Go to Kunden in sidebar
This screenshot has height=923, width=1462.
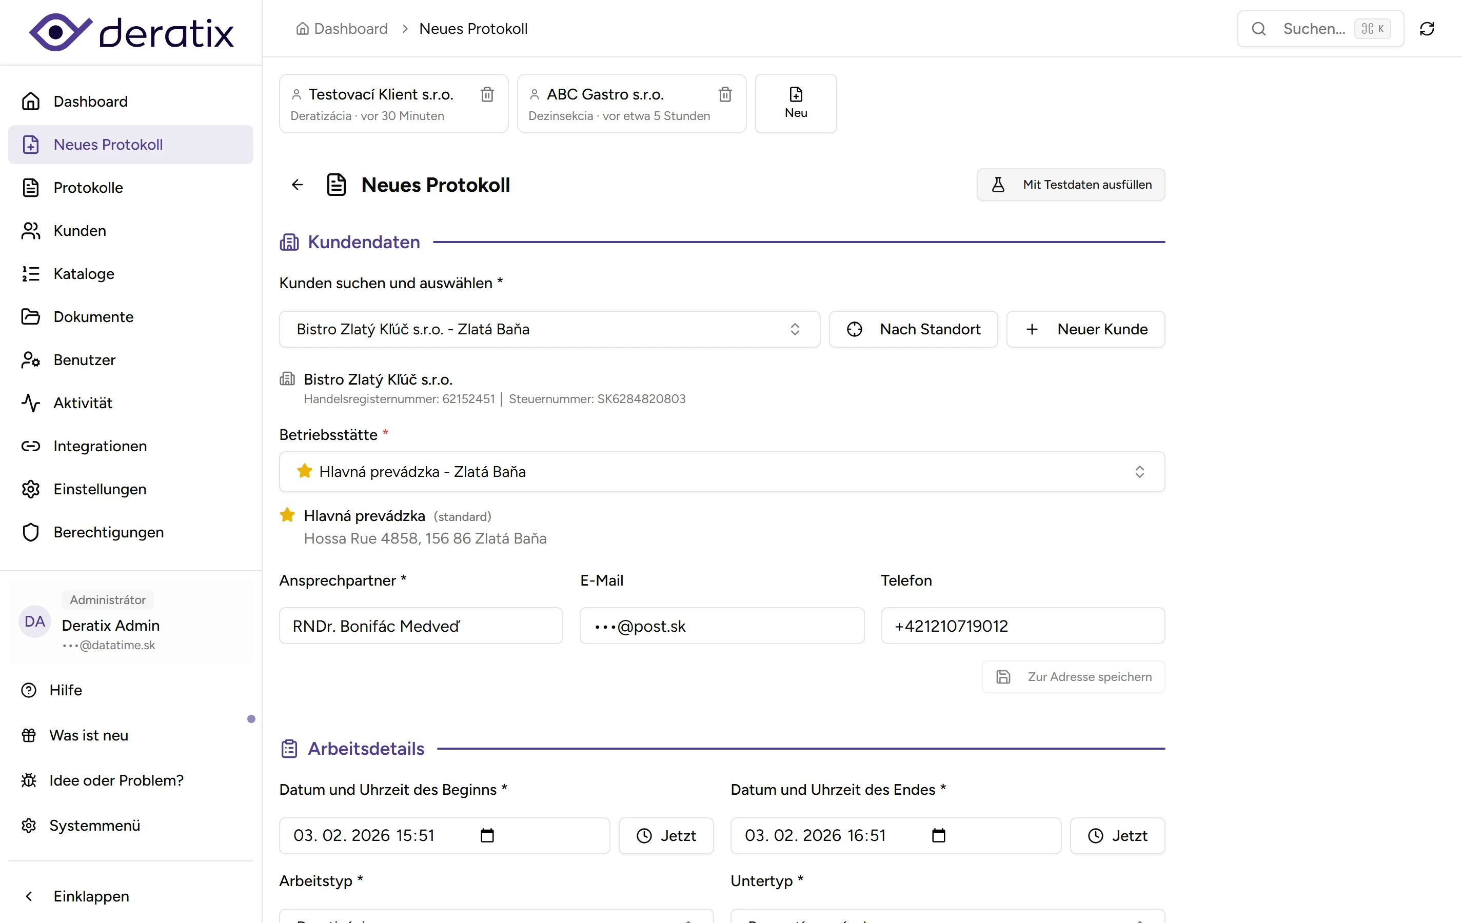click(80, 231)
